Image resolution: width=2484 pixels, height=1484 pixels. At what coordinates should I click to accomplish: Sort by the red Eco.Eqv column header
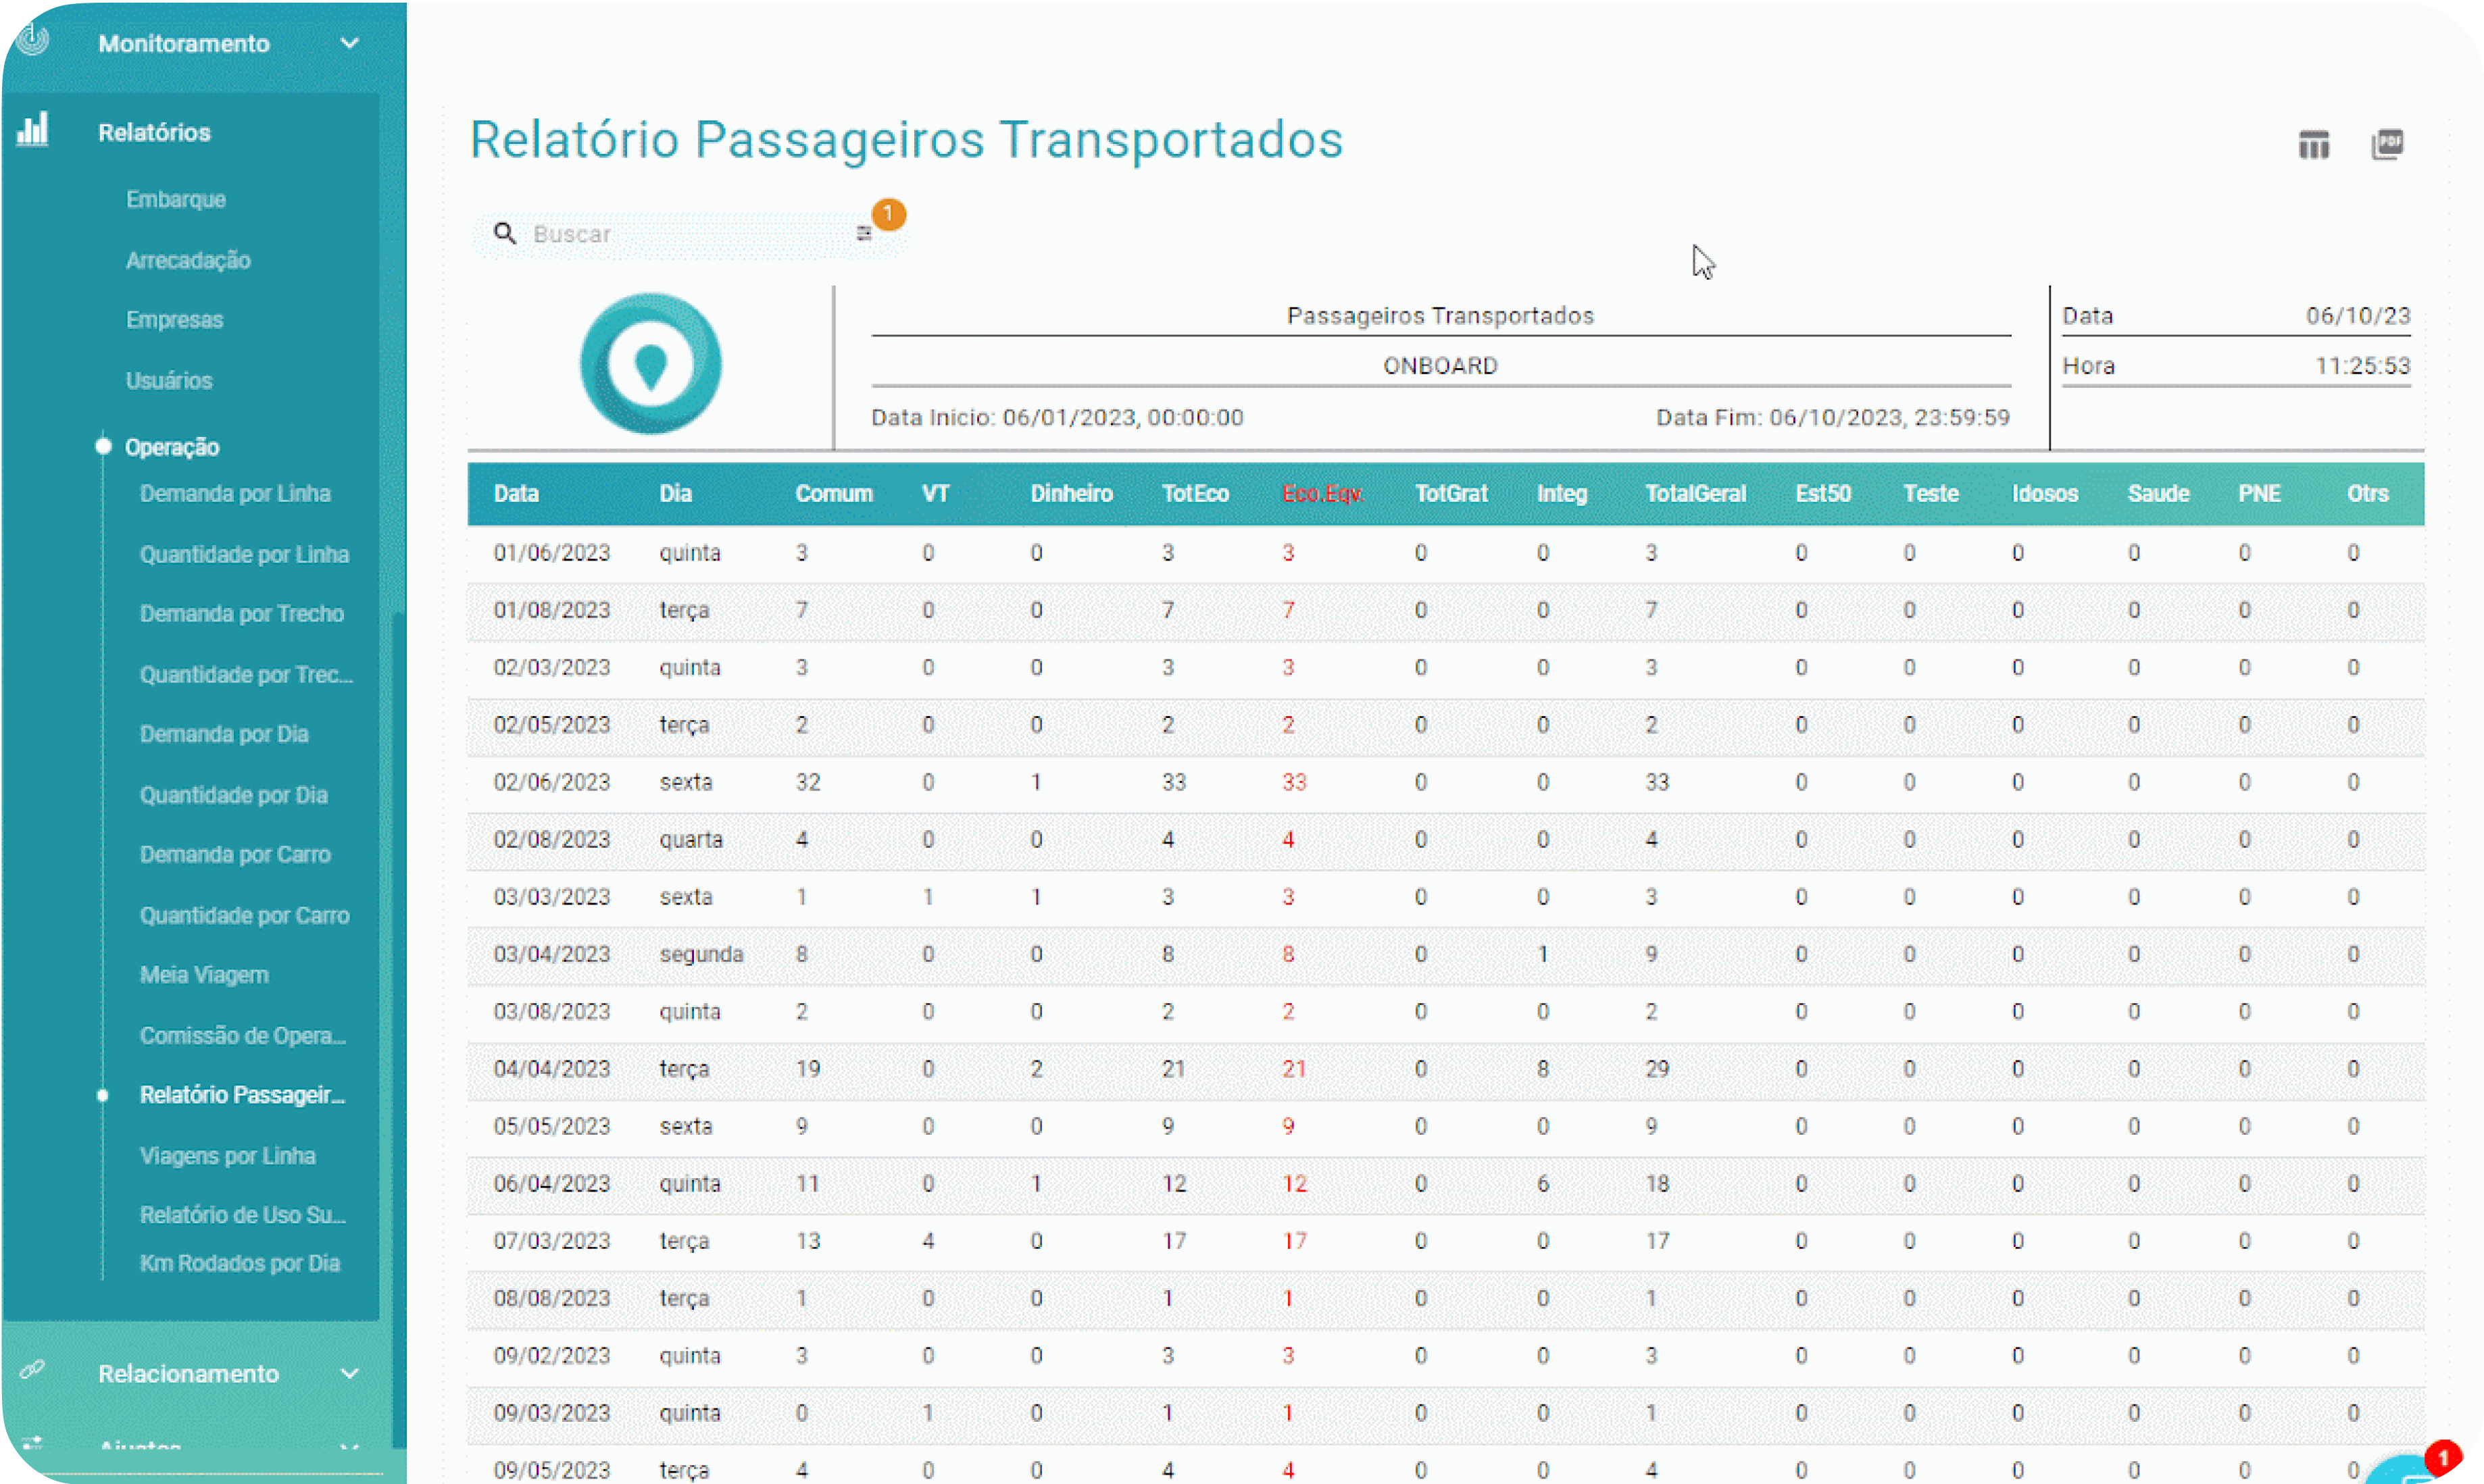[1322, 493]
